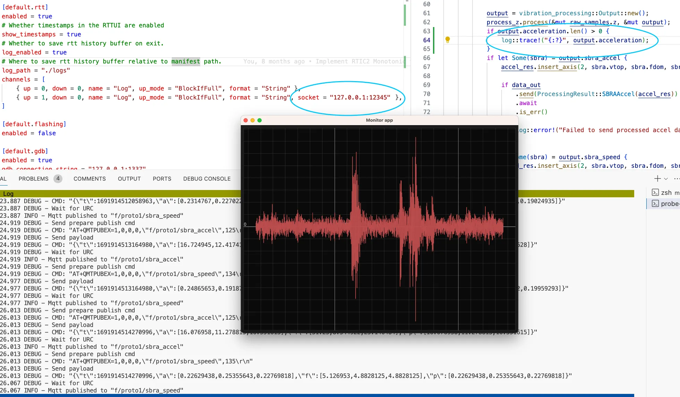Open the terminal panel more actions (…) menu
The image size is (680, 397).
(677, 179)
